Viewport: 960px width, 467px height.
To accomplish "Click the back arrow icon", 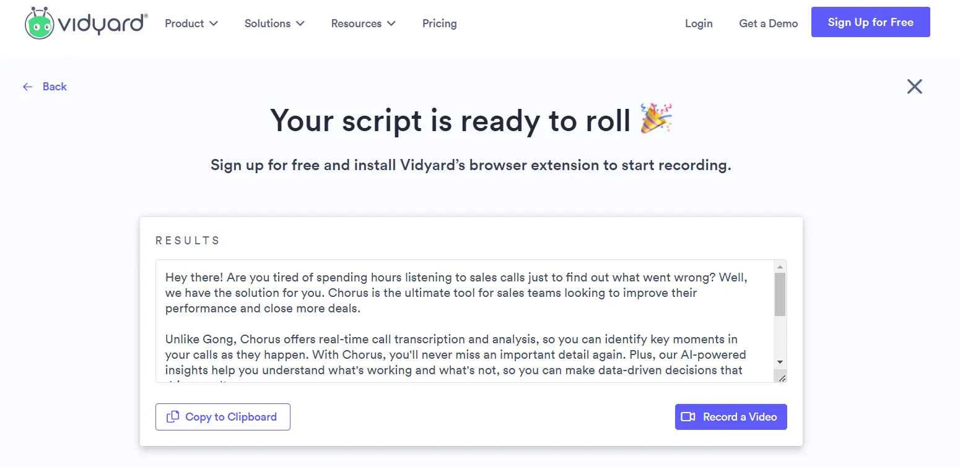I will tap(27, 87).
